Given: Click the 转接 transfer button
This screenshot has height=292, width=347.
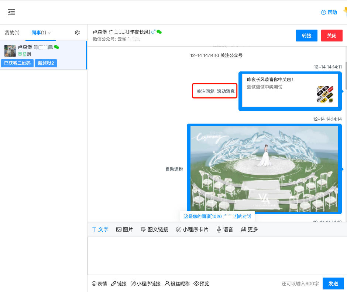Looking at the screenshot, I should click(306, 36).
